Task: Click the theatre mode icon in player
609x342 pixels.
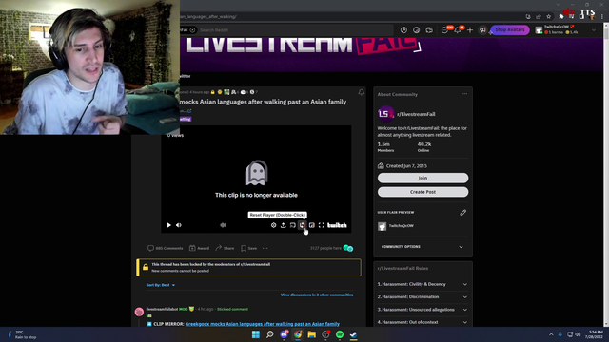Action: point(312,225)
